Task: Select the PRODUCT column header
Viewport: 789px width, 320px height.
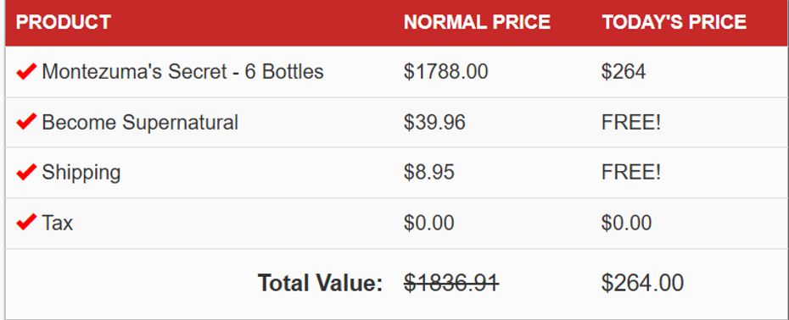Action: point(64,22)
